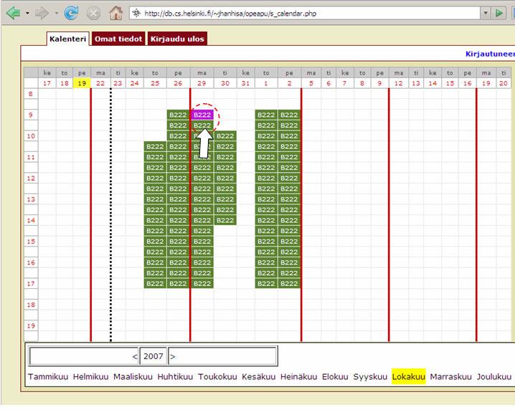
Task: Open the Syyskuu month link
Action: point(370,376)
